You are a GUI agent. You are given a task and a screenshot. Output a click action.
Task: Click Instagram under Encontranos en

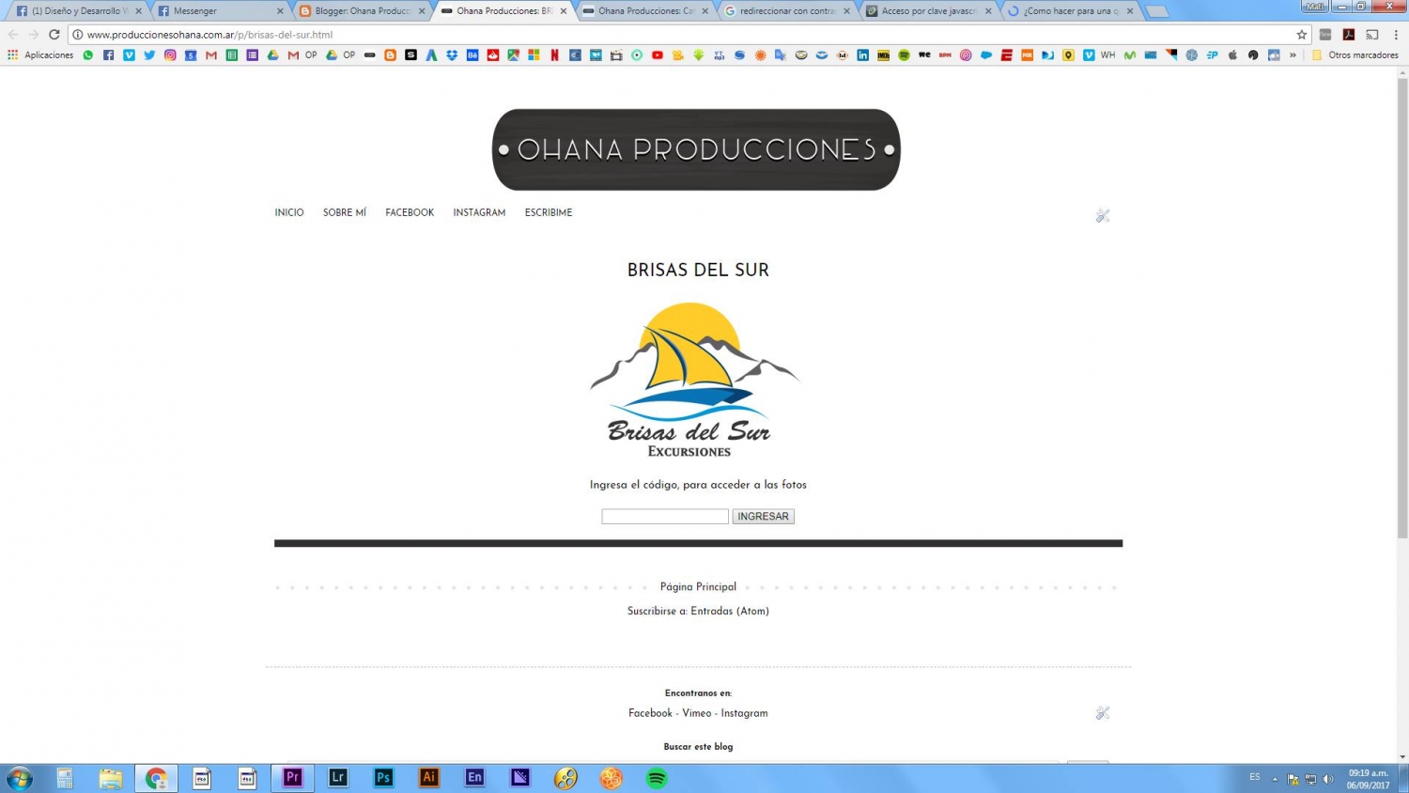coord(744,713)
